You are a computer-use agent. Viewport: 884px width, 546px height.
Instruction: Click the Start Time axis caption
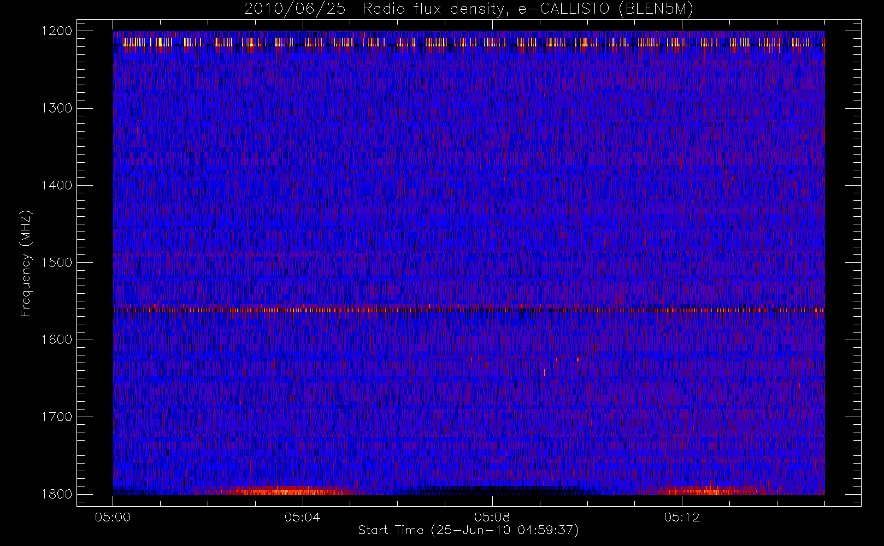(469, 530)
